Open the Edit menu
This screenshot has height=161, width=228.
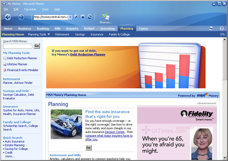(16, 9)
